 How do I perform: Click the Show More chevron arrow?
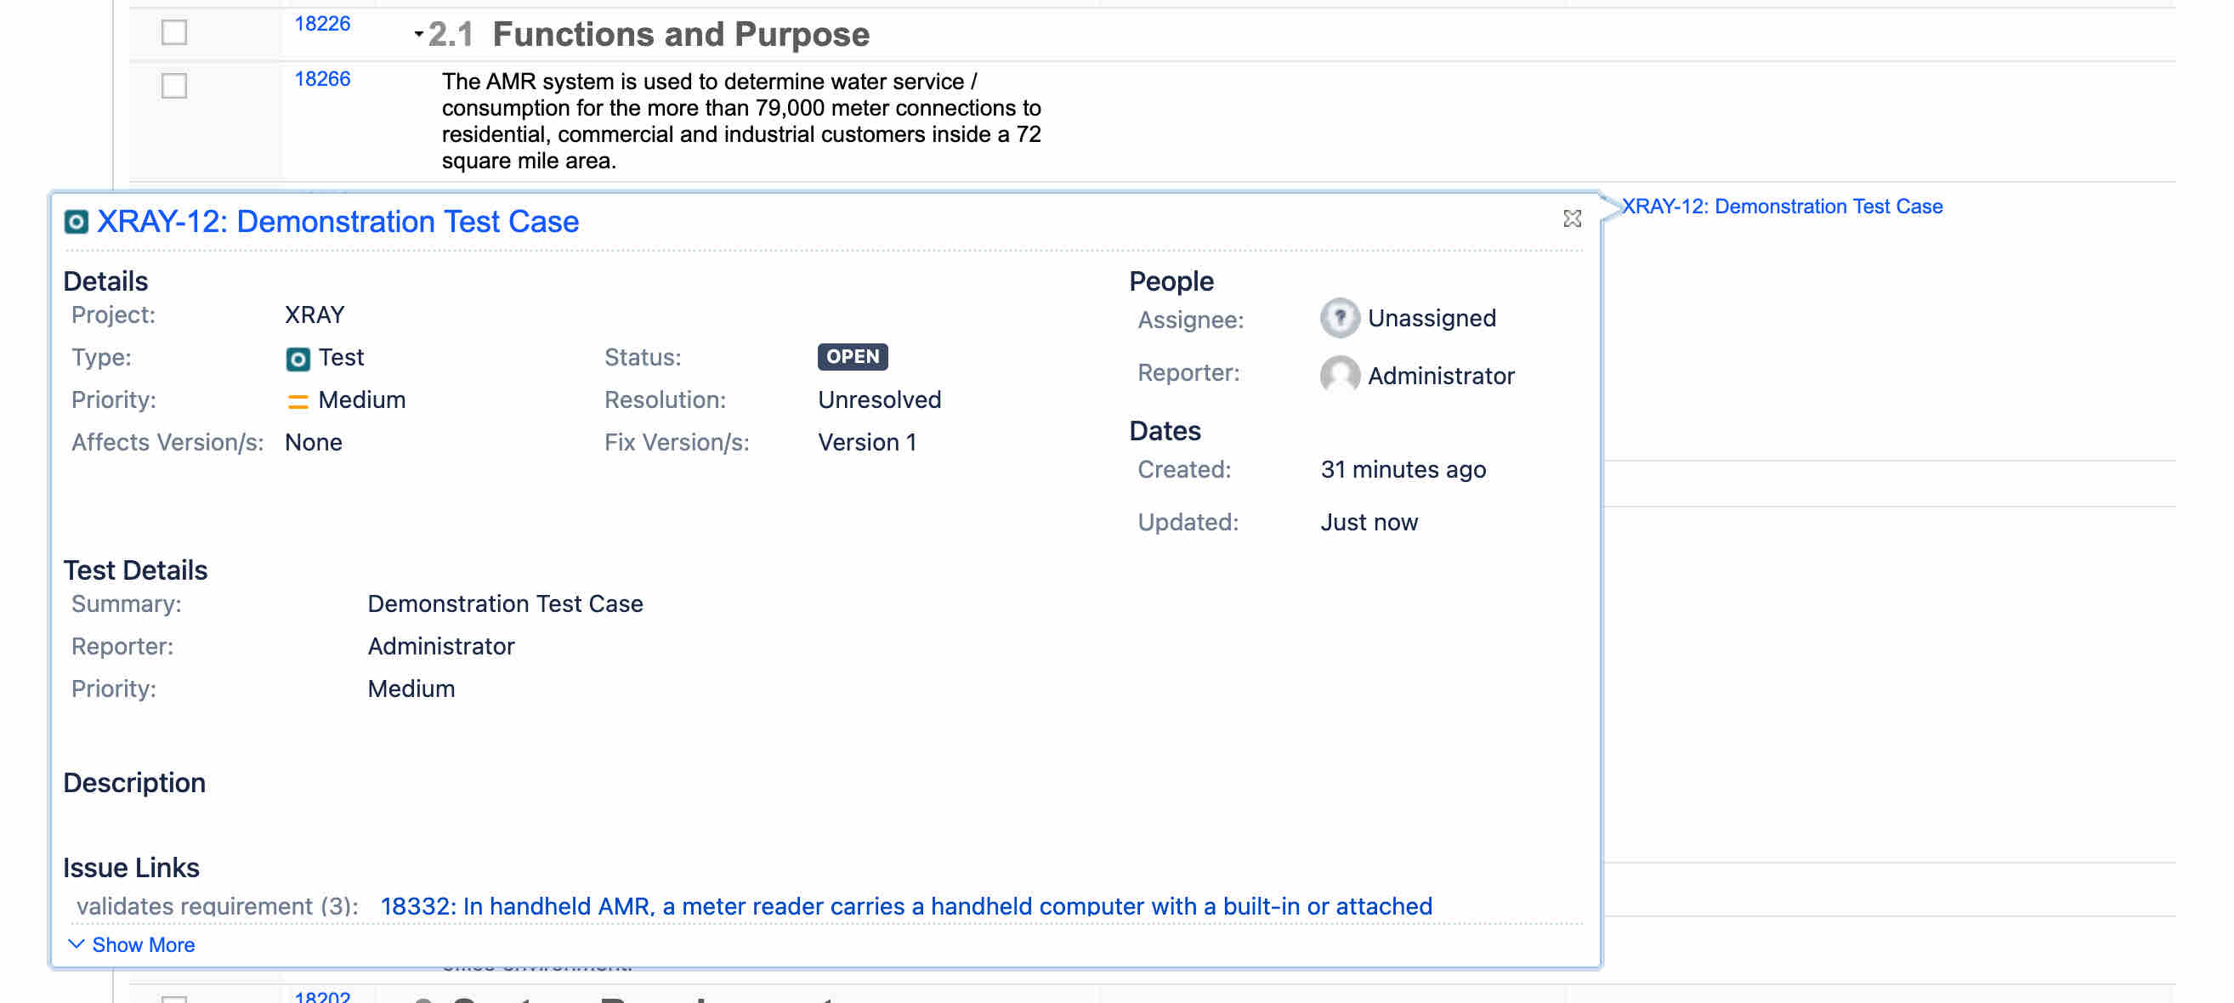click(x=77, y=943)
